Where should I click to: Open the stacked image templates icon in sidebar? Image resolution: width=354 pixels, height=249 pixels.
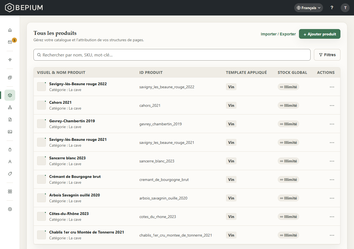10,77
